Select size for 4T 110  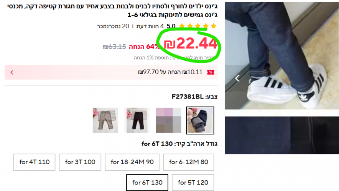35,162
